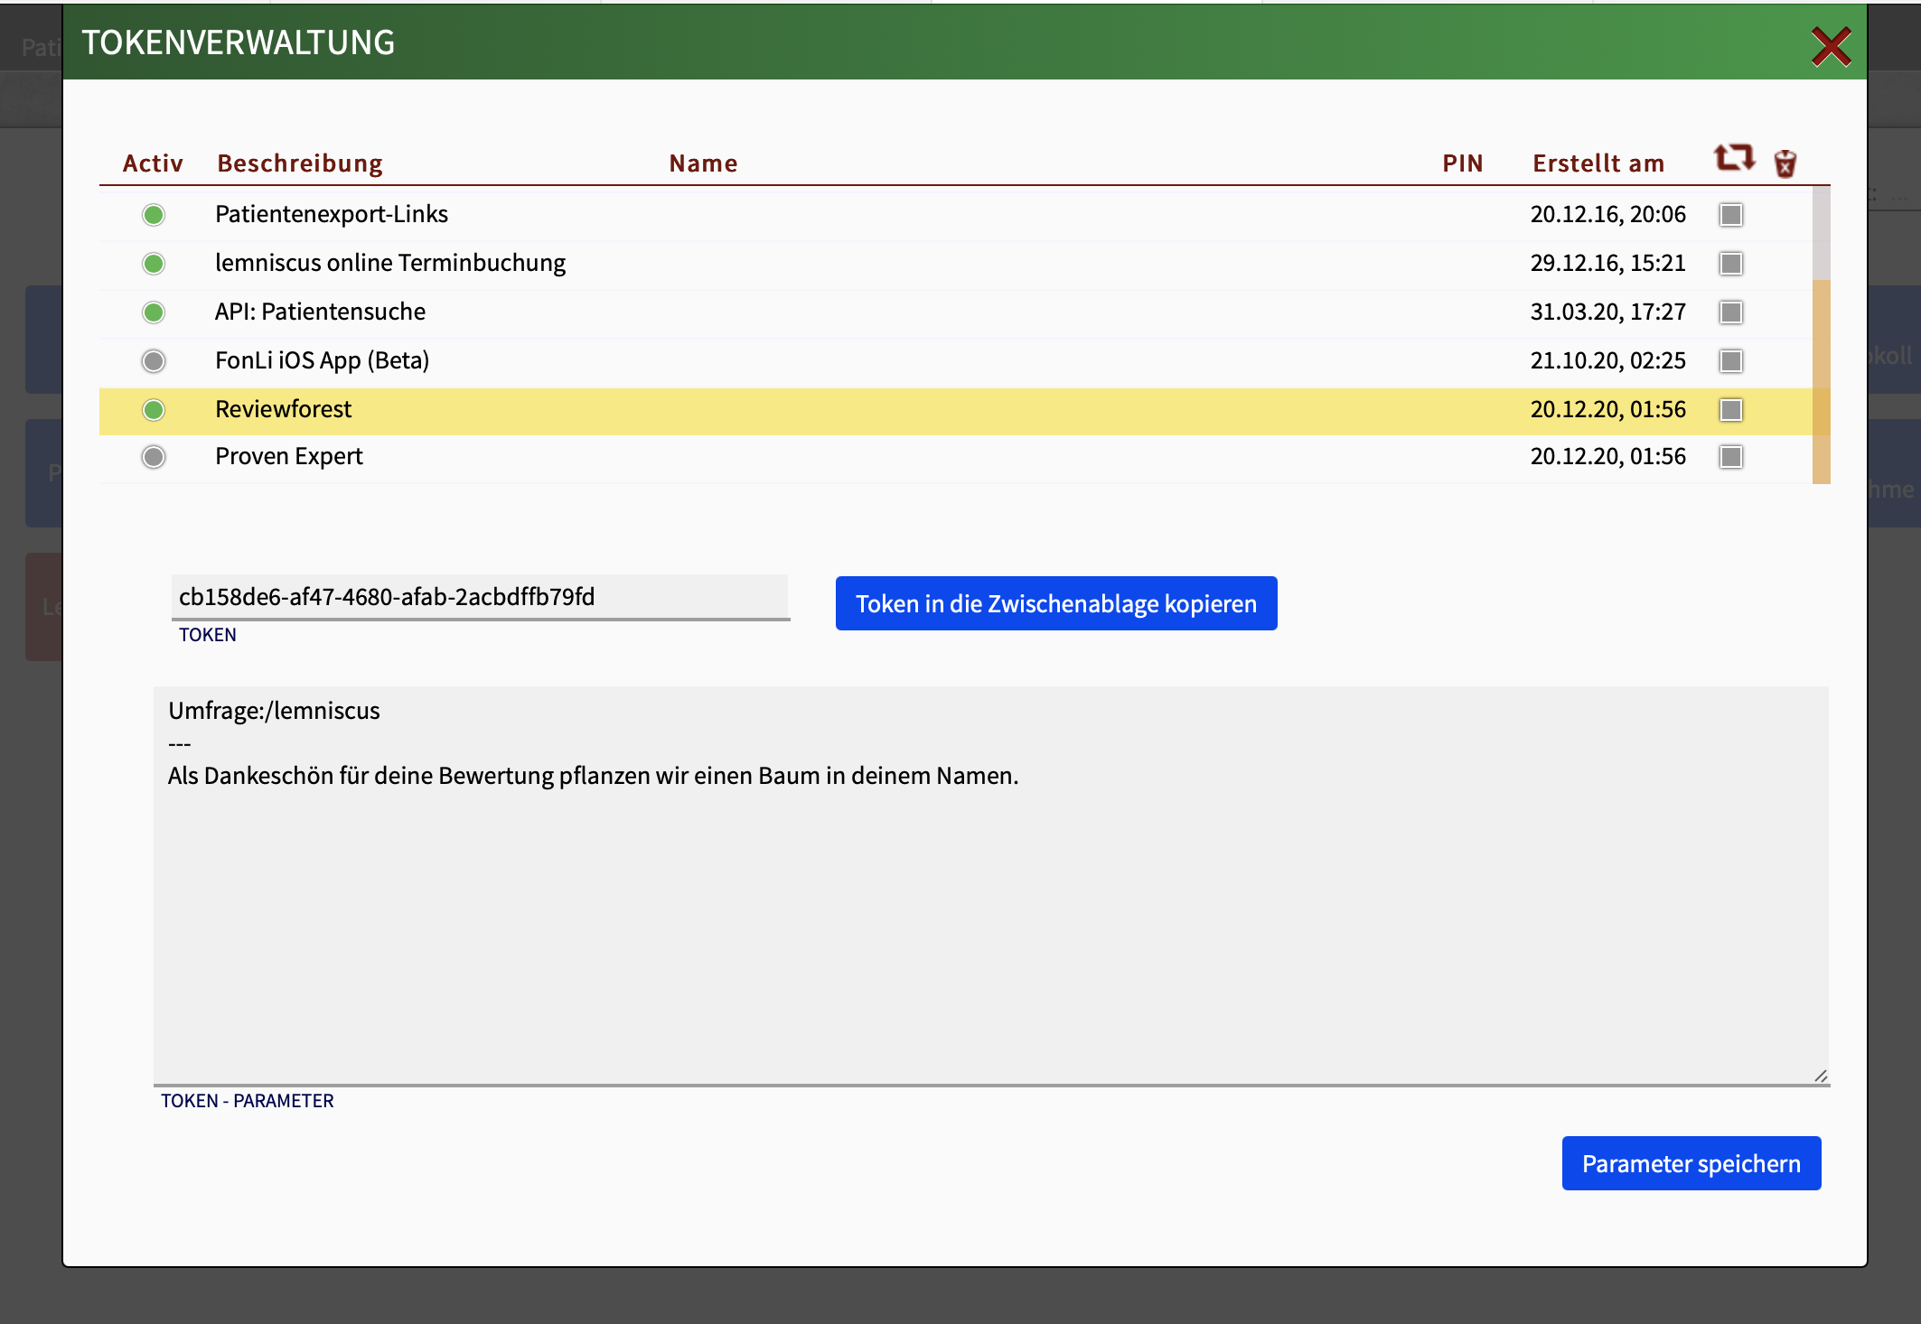Click the Proven Expert row date 20.12.20, 01:56

coord(1608,456)
